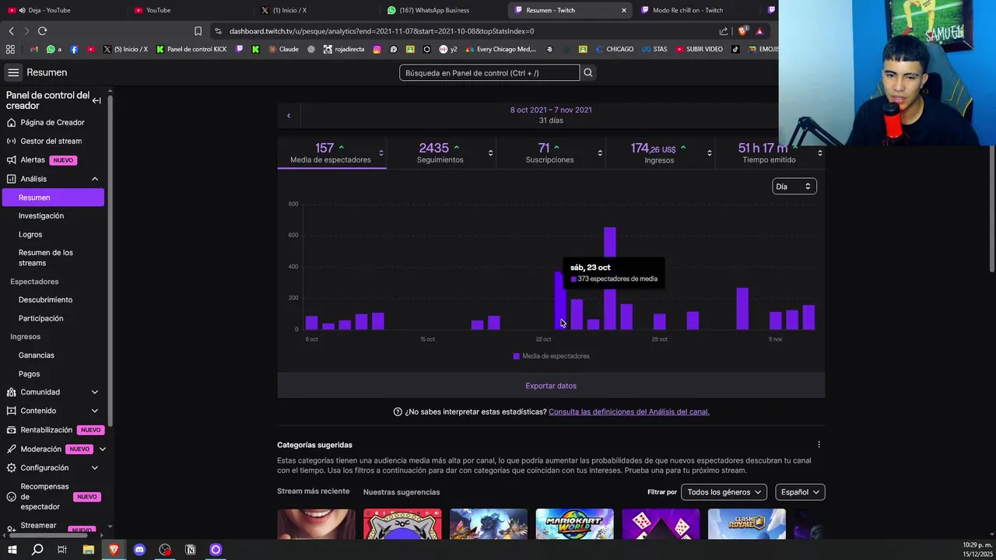This screenshot has width=996, height=560.
Task: Click the date range 8 oct 2021 – 7 nov 2021
Action: coord(551,110)
